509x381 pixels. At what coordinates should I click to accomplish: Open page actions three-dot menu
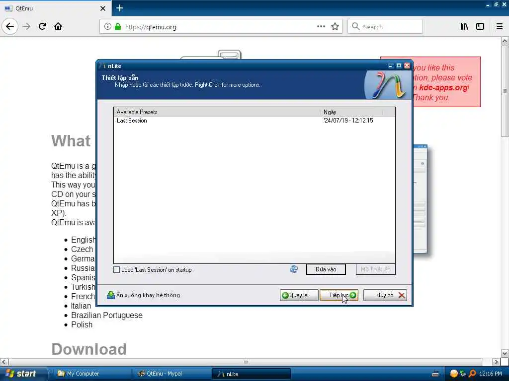(x=321, y=27)
